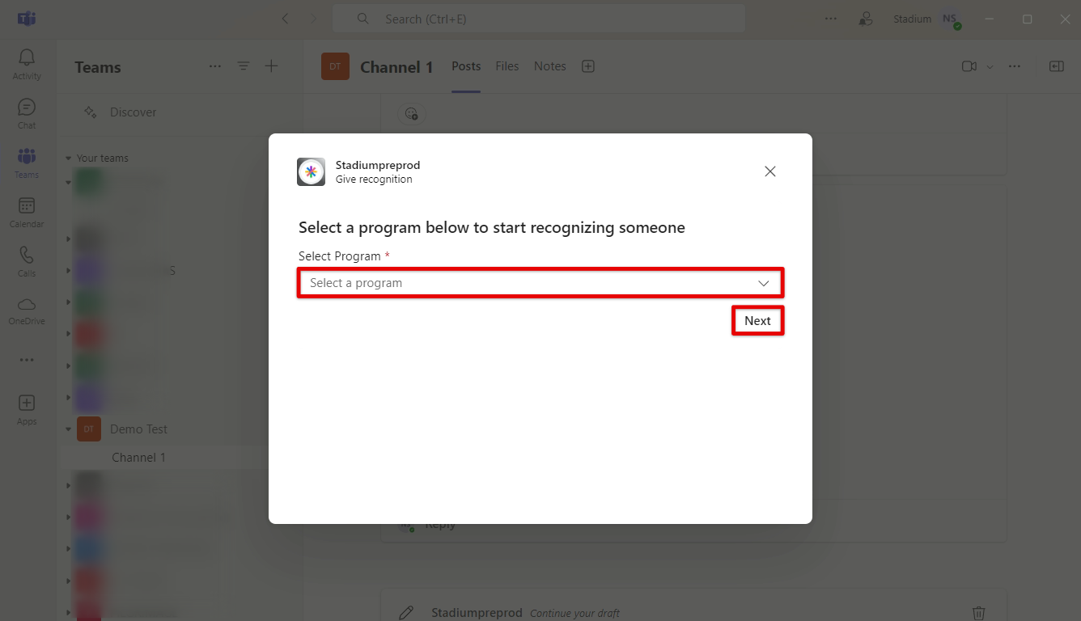
Task: Open the Activity bell icon
Action: [27, 63]
